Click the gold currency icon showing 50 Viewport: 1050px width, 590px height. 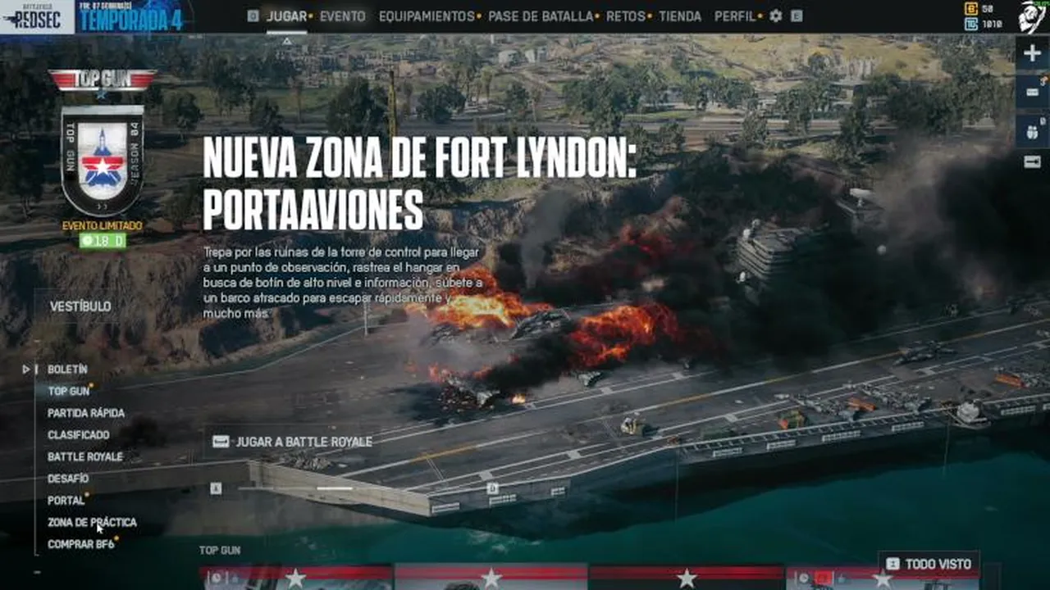(971, 8)
